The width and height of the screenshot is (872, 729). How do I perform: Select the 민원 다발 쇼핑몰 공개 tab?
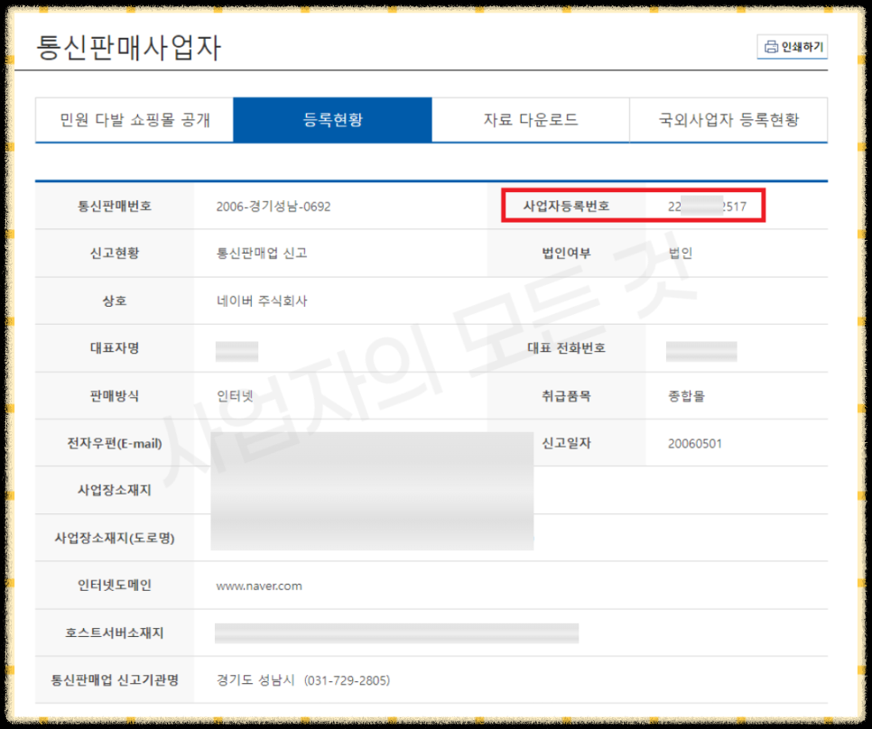[133, 120]
